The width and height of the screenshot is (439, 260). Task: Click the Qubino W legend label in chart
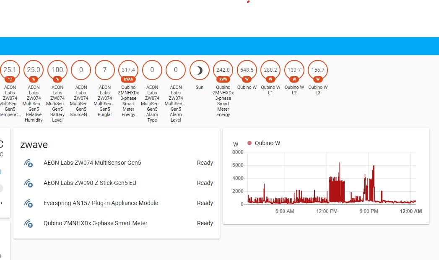(x=268, y=143)
